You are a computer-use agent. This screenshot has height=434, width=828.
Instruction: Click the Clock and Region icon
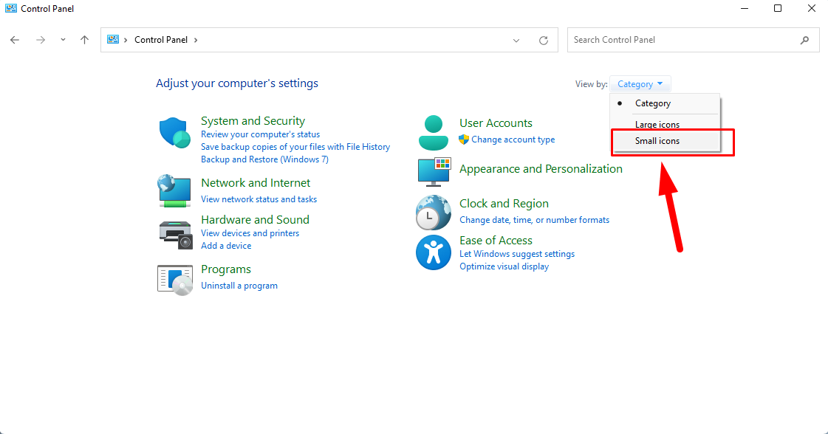433,213
